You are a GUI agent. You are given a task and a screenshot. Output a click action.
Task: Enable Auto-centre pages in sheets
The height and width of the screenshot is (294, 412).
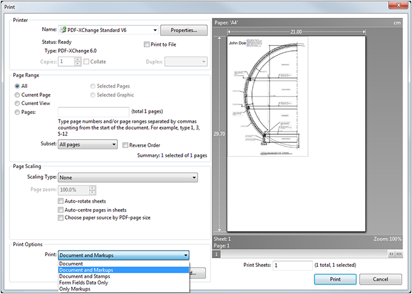coord(60,210)
